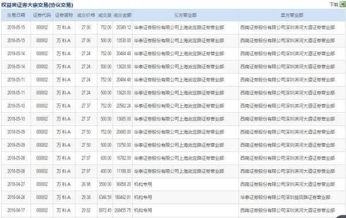Select the amount cell 20582.24
The width and height of the screenshot is (346, 218).
(x=123, y=106)
